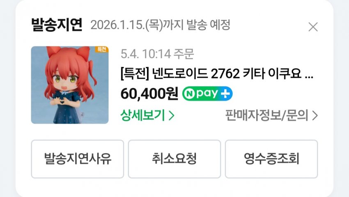The image size is (349, 197).
Task: Tap the green N logo in Npay badge
Action: tap(190, 94)
